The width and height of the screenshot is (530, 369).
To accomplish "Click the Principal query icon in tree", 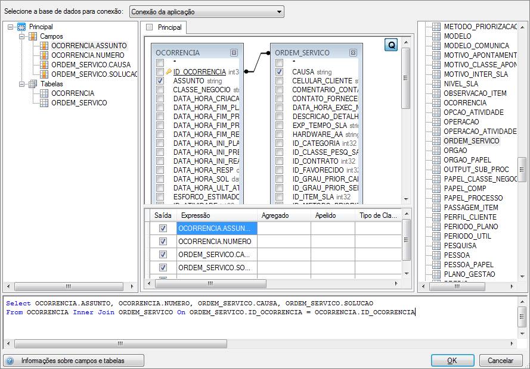I will pos(21,27).
